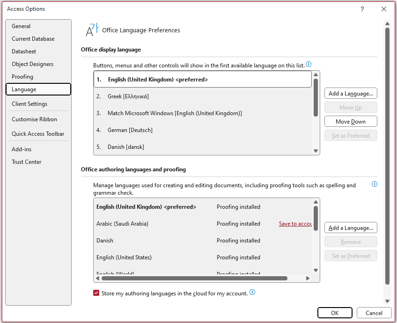This screenshot has height=323, width=397.
Task: Select English (United Kingdom) authoring language row
Action: [203, 207]
